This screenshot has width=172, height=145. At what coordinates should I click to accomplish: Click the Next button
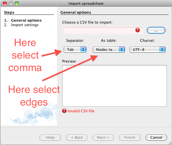click(103, 137)
